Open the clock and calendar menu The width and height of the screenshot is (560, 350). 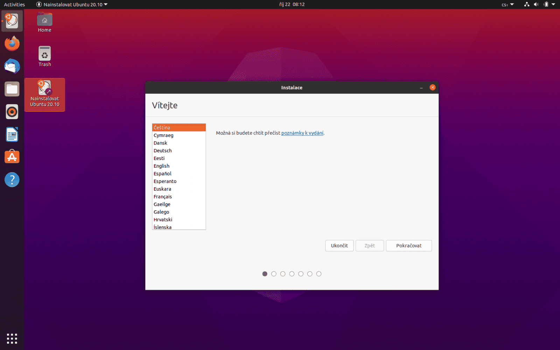point(292,5)
